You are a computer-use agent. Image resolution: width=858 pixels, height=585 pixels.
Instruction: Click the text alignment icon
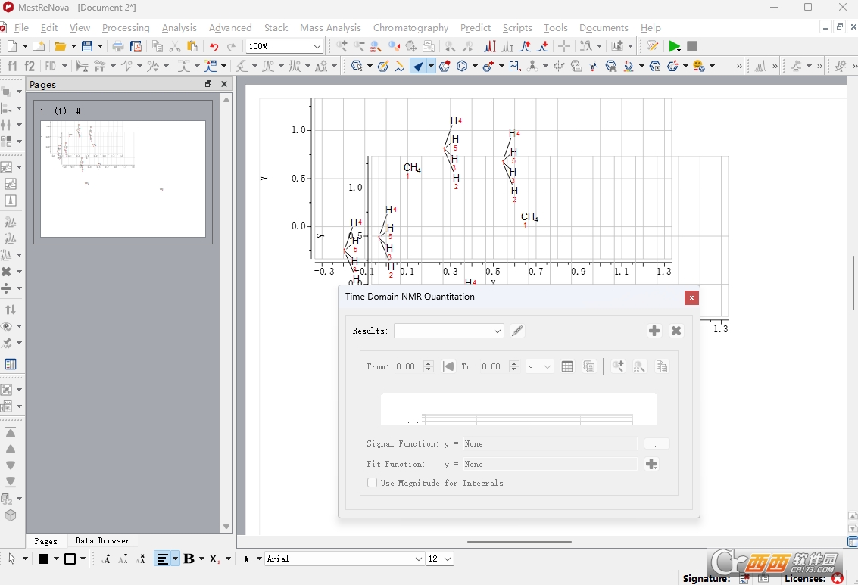coord(163,559)
